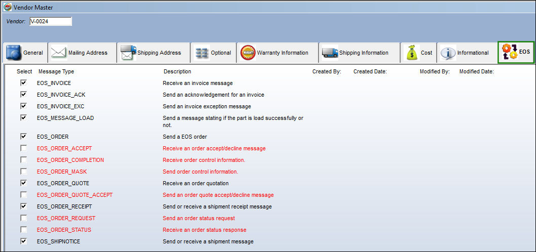Screen dimensions: 536x252
Task: Enable the EOS_ORDER_ACCEPT checkbox
Action: 24,148
